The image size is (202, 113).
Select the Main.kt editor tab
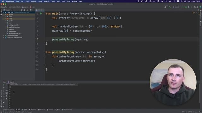[x=40, y=10]
